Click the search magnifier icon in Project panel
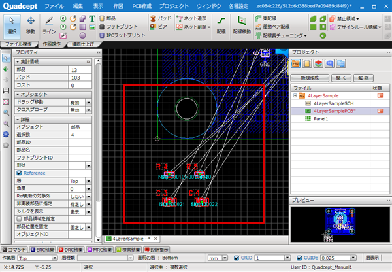This screenshot has height=272, width=392. [329, 63]
